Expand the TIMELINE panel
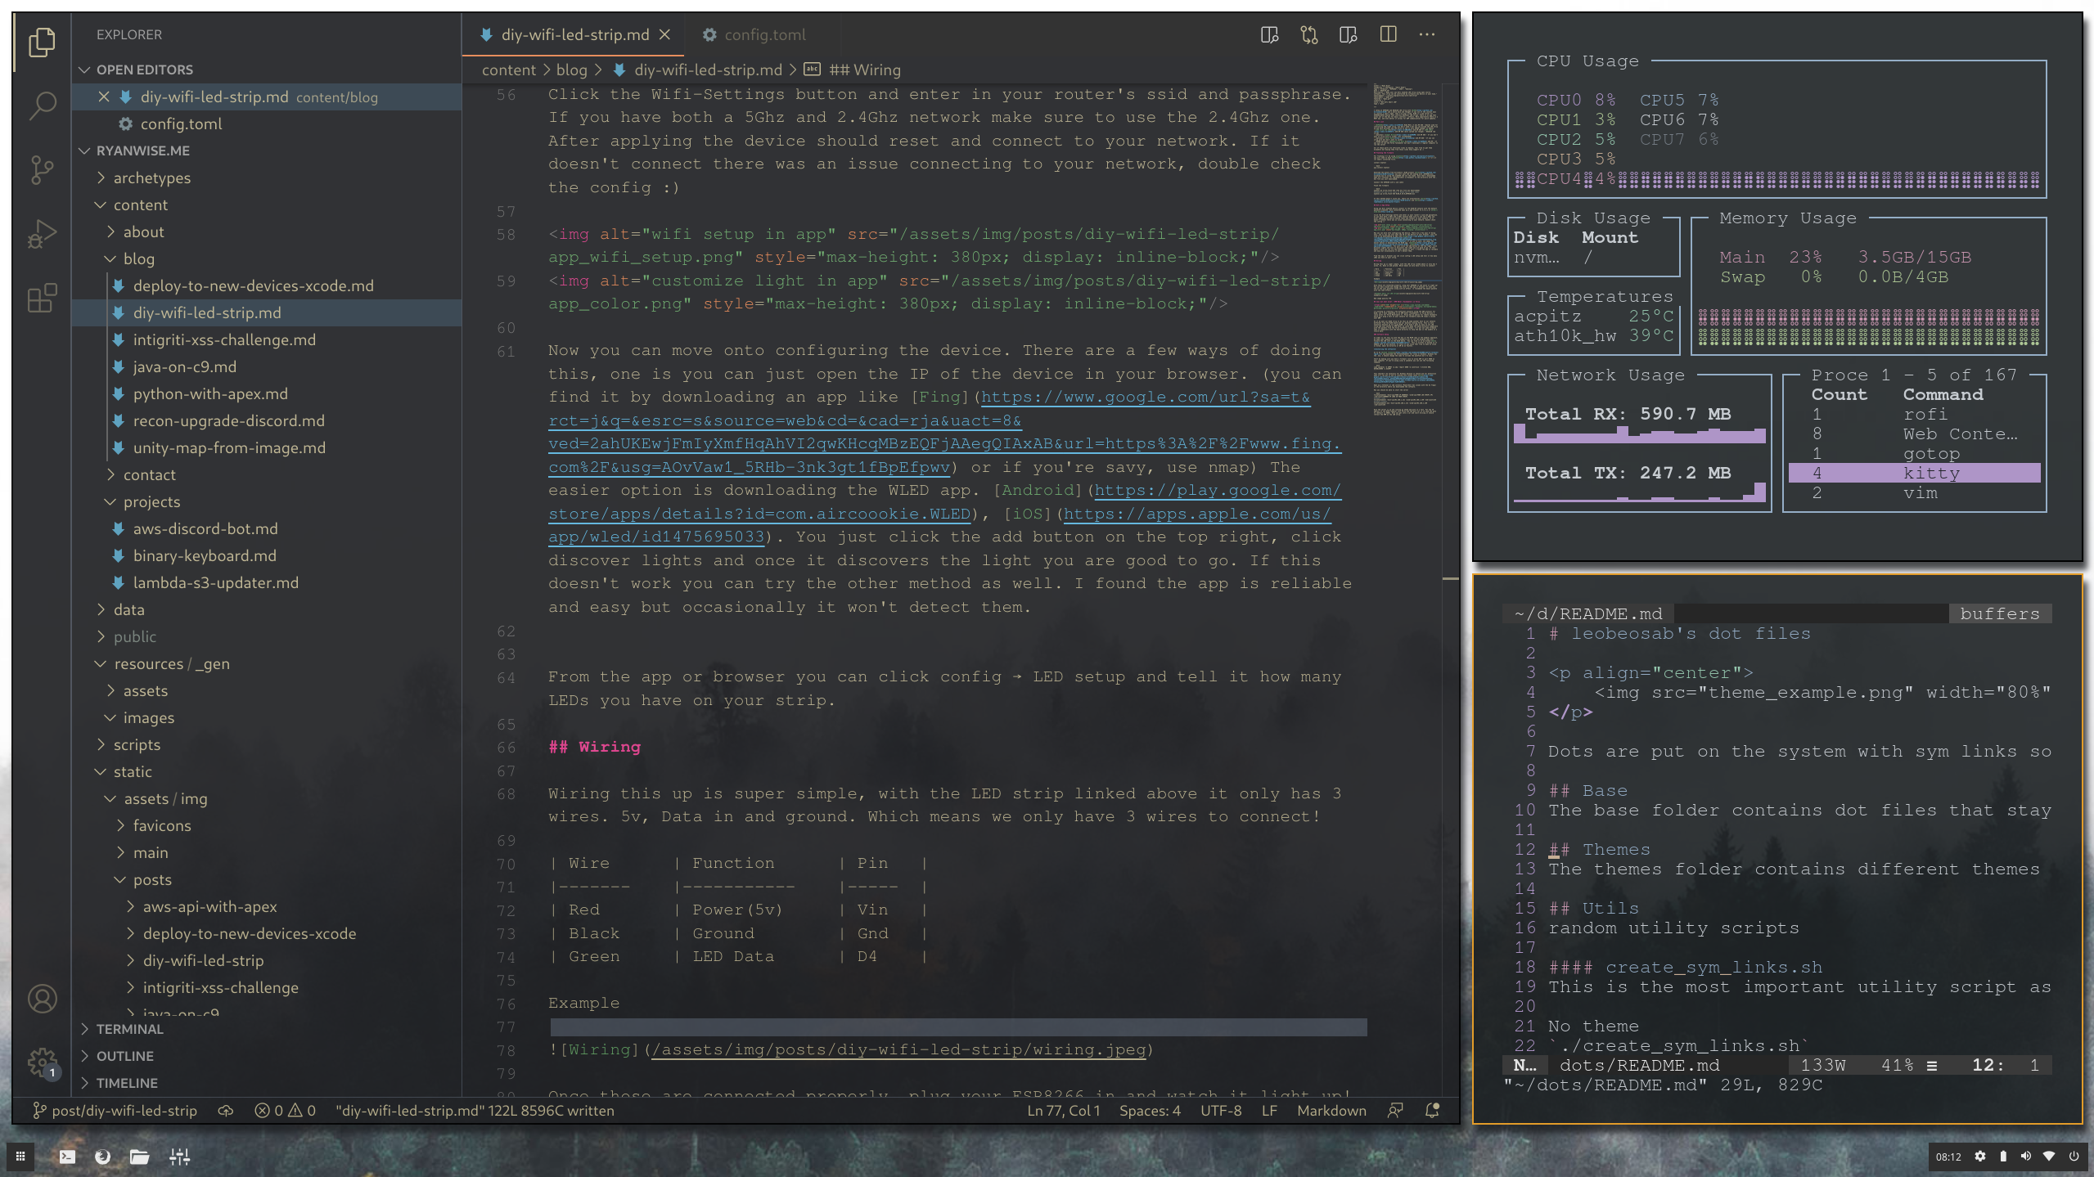This screenshot has height=1177, width=2094. (126, 1083)
